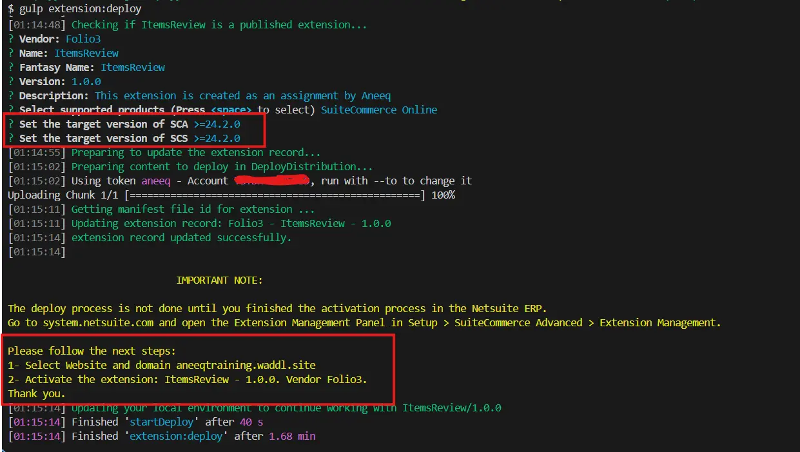Screen dimensions: 800x452
Task: Click the 'Thank you.' line
Action: tap(37, 394)
